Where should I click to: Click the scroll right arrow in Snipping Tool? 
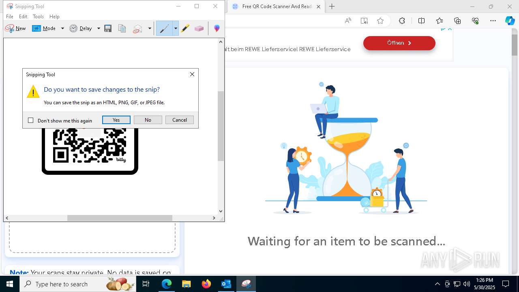[x=214, y=218]
